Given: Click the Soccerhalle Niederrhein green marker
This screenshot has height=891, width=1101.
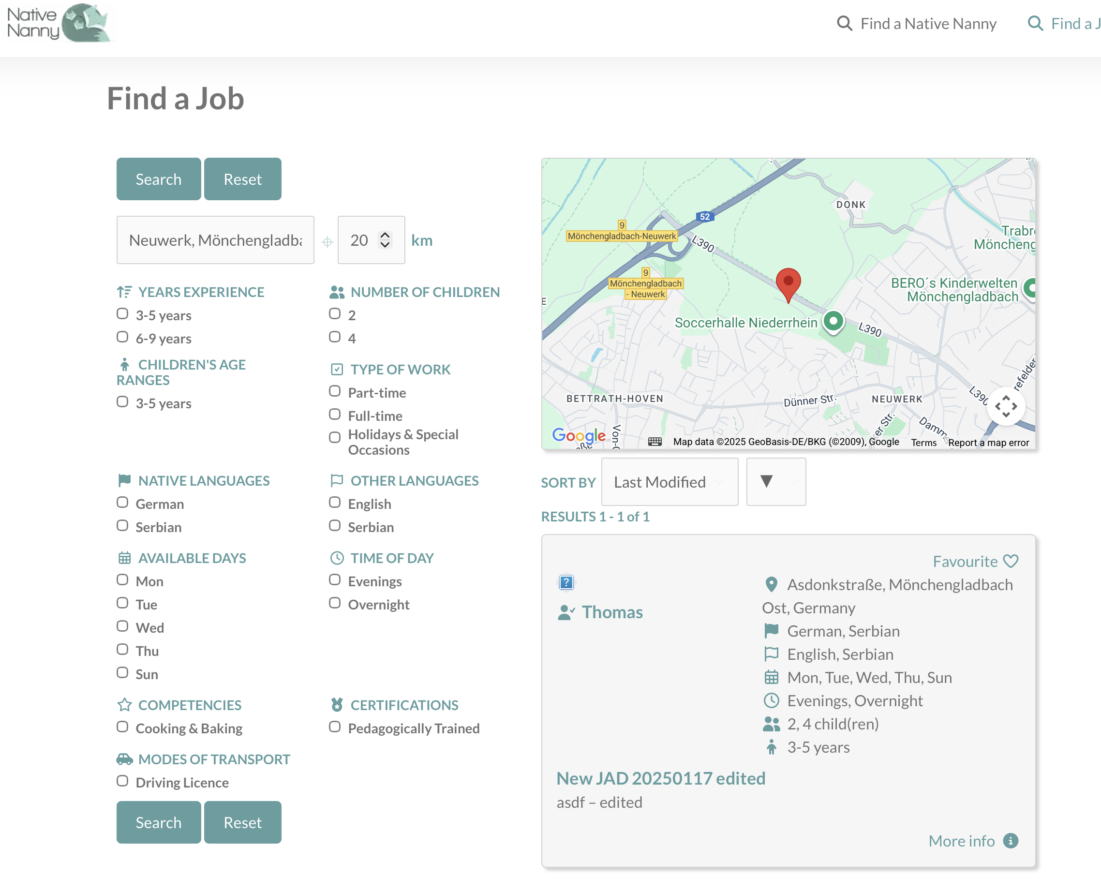Looking at the screenshot, I should 833,322.
